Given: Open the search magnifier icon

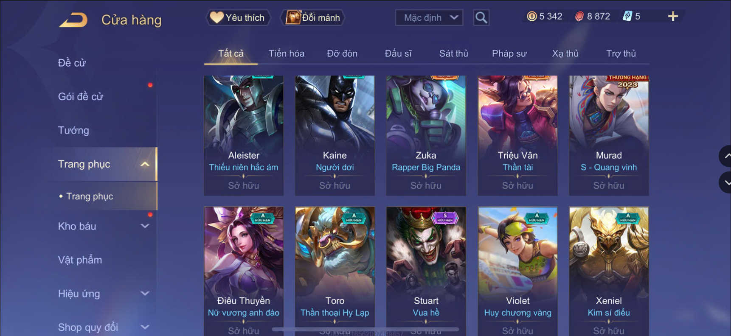Looking at the screenshot, I should [x=481, y=18].
